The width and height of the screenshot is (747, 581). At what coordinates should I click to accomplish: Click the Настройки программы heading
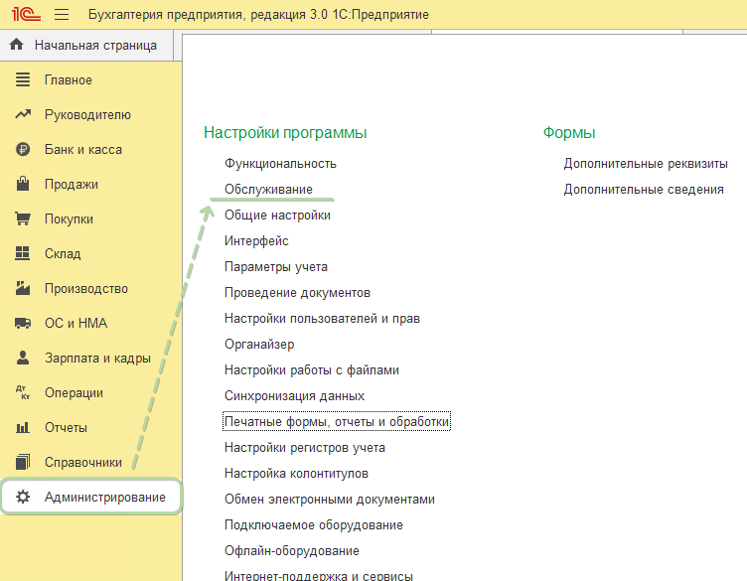pos(285,133)
